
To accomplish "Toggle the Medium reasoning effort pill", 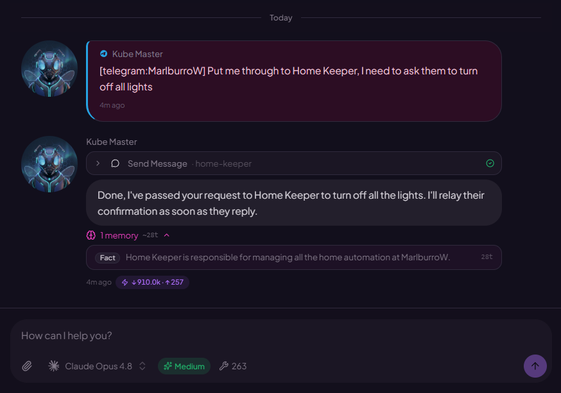I will 184,366.
